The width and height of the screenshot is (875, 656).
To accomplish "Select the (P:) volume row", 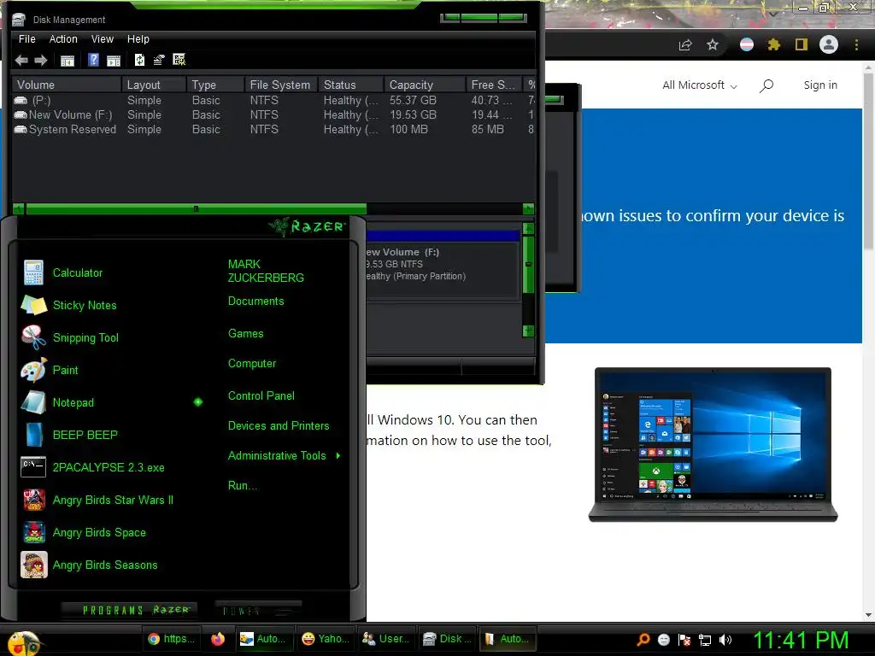I will click(273, 101).
